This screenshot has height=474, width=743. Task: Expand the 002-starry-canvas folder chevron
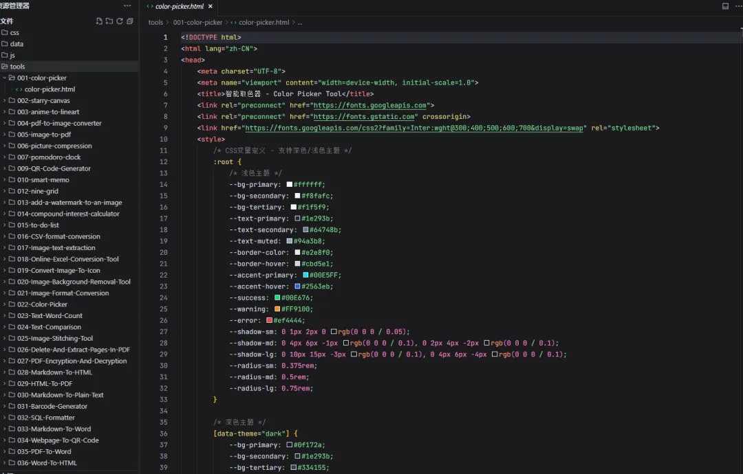5,100
